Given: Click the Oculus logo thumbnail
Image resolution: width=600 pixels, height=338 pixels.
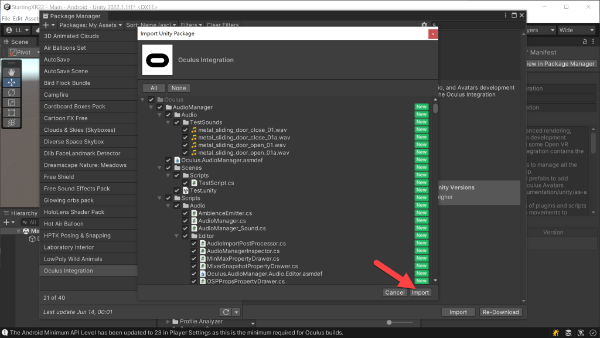Looking at the screenshot, I should (157, 60).
